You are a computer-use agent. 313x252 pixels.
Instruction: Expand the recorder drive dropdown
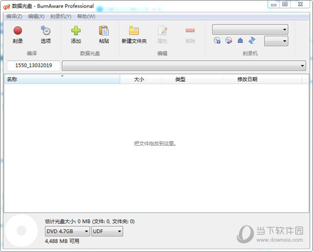pyautogui.click(x=250, y=30)
